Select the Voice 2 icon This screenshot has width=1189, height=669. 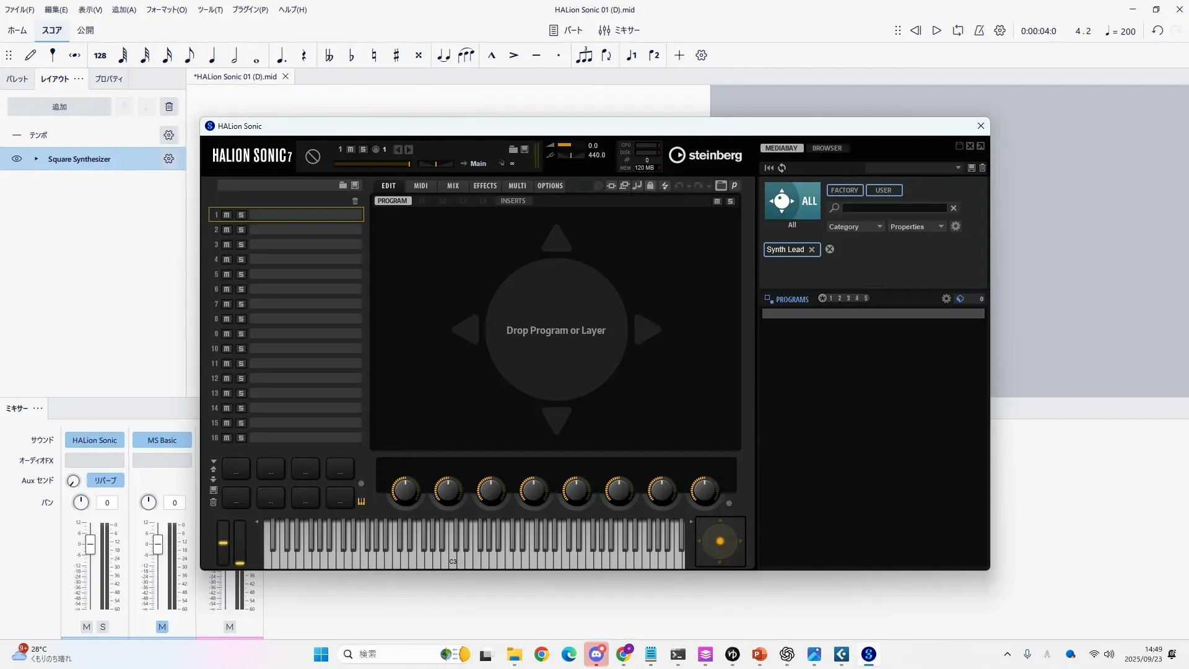click(x=654, y=56)
